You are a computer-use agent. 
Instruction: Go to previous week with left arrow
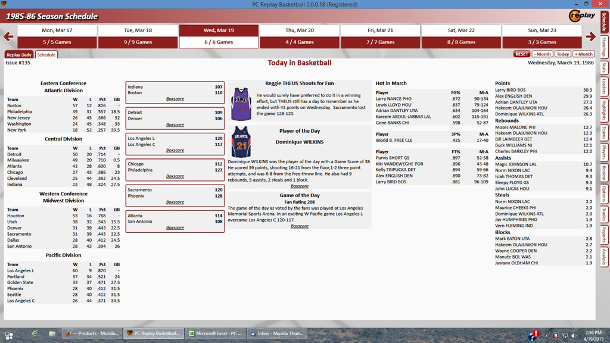[8, 37]
